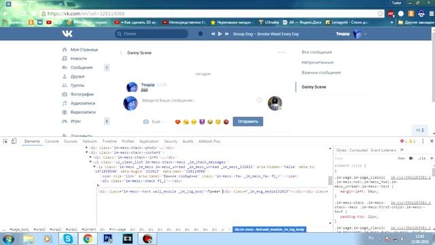Viewport: 435px width, 245px height.
Task: Open the notifications bell in VK header
Action: coord(201,33)
